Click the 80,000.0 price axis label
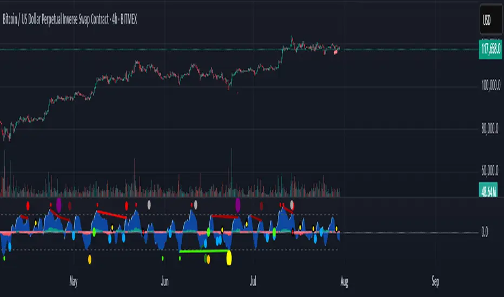 (x=490, y=129)
